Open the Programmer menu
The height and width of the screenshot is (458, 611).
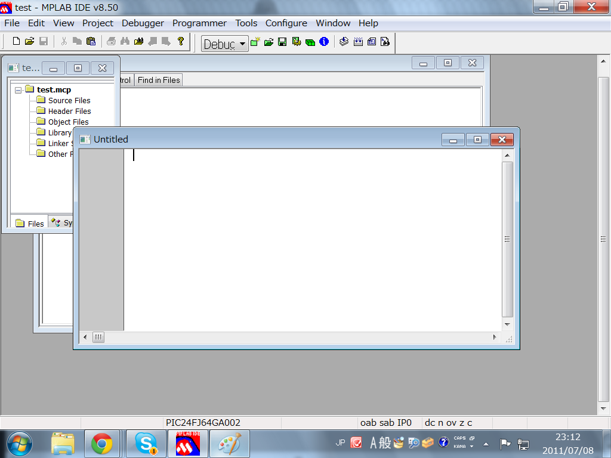click(199, 23)
